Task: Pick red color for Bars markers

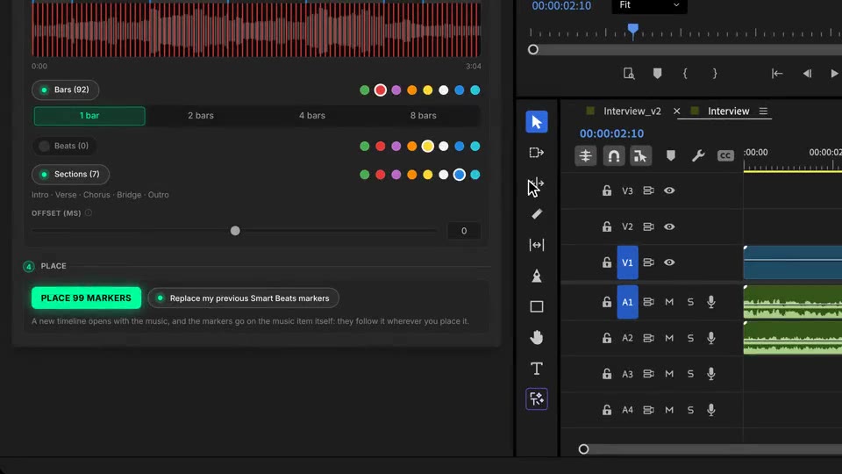Action: pyautogui.click(x=380, y=90)
